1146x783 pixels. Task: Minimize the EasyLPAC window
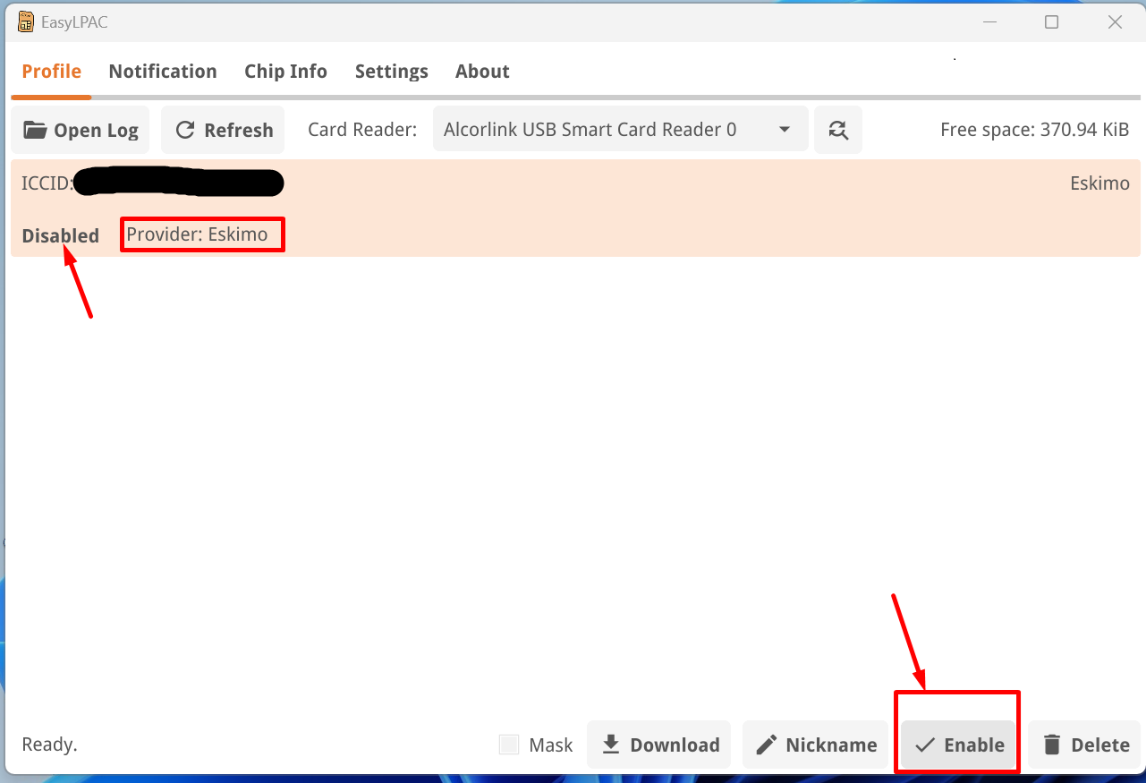tap(989, 22)
